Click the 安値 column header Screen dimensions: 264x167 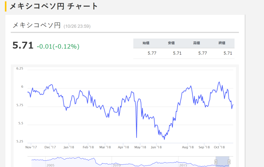click(171, 43)
